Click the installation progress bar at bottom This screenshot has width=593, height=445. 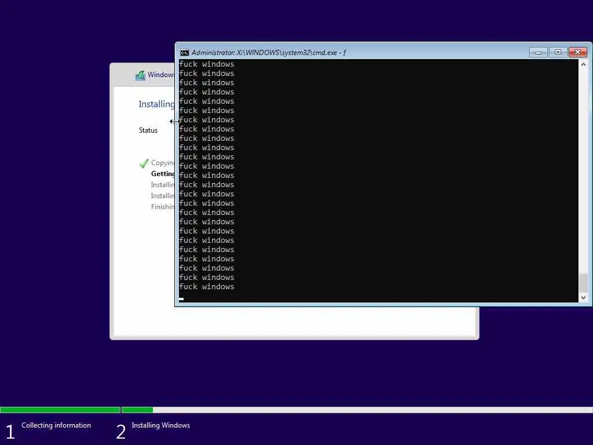(296, 410)
